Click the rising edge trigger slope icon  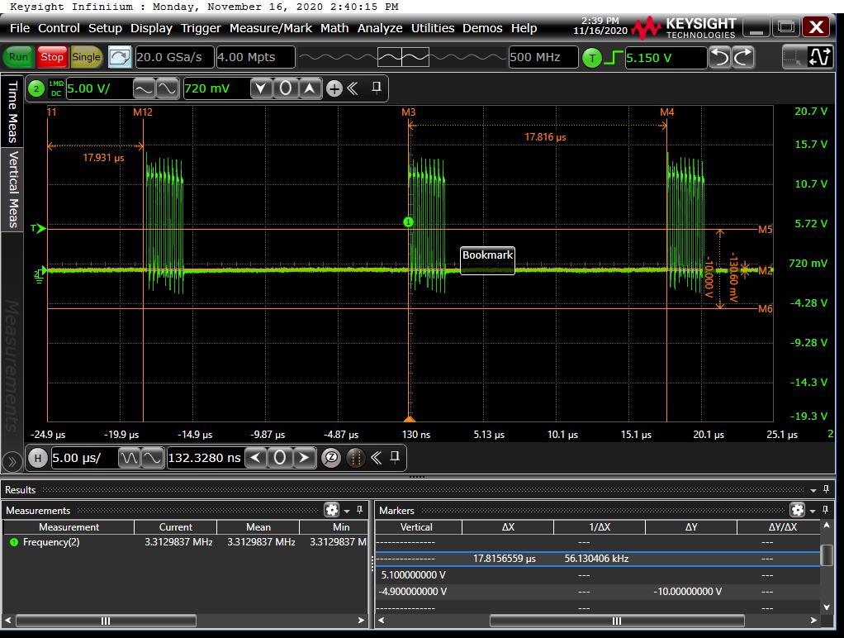coord(614,57)
